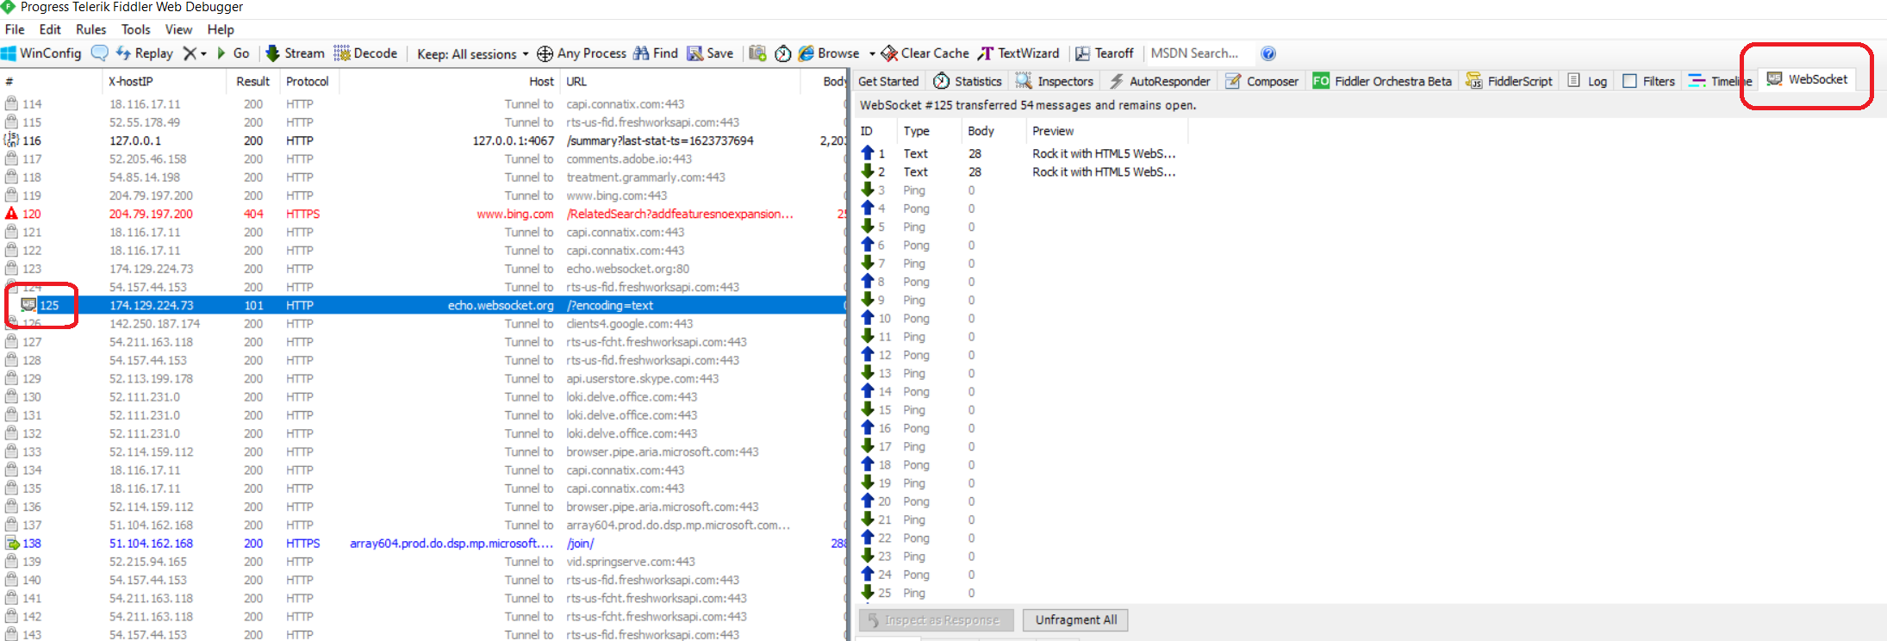Screen dimensions: 1887x641
Task: Click the Clear Cache icon
Action: (x=889, y=53)
